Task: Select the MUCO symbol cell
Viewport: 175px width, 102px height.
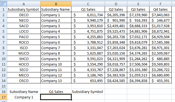Action: tap(24, 53)
